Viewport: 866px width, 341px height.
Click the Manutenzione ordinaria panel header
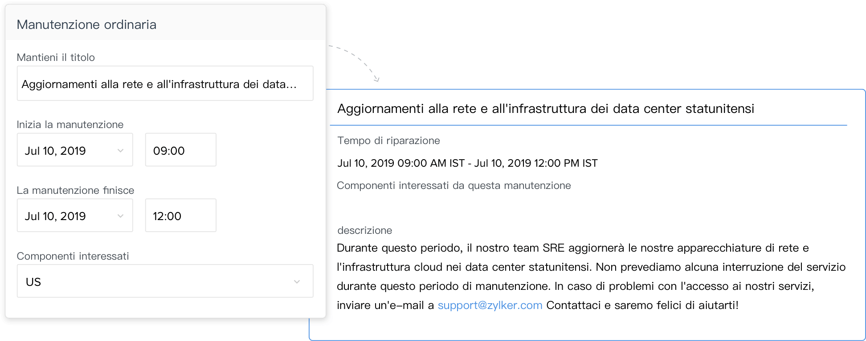pyautogui.click(x=86, y=24)
